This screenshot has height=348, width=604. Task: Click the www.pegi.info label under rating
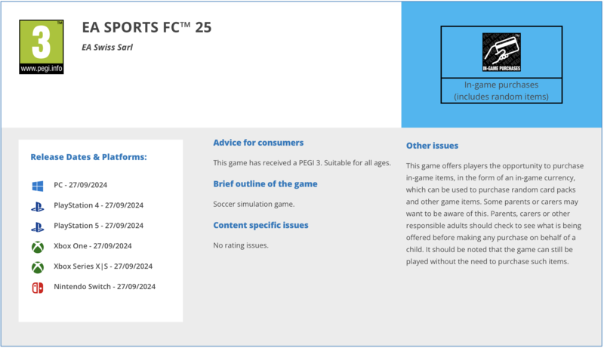pos(42,69)
